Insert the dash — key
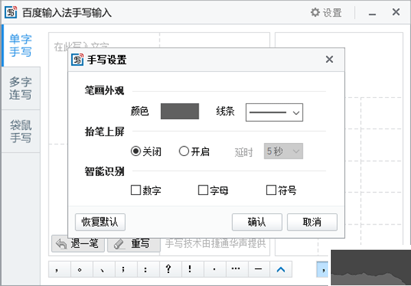This screenshot has width=411, height=286. point(259,269)
